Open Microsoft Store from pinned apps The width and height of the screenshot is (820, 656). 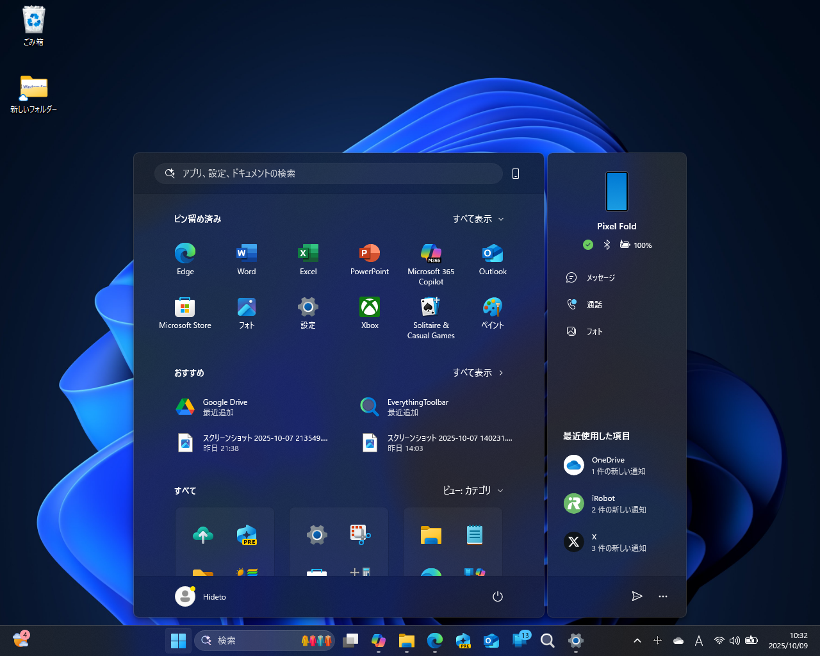[x=184, y=313]
